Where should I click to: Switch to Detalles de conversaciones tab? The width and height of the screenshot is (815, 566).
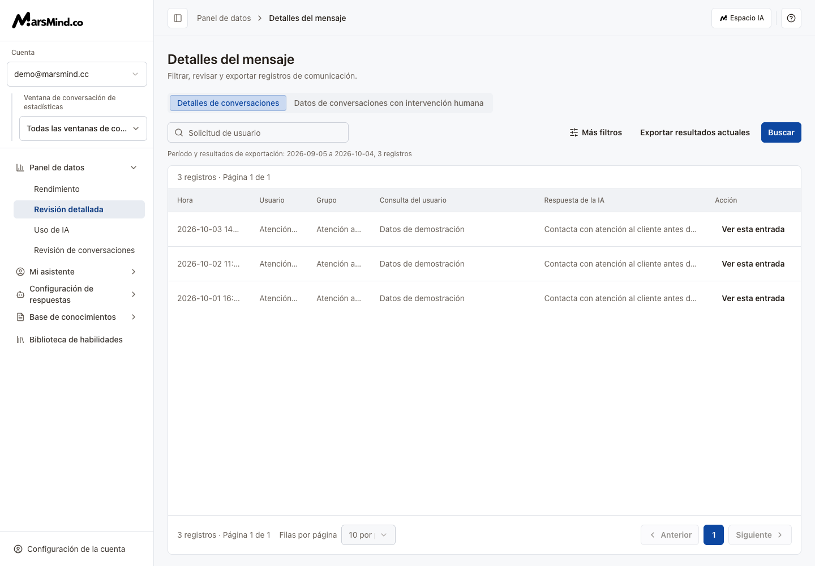pyautogui.click(x=228, y=103)
